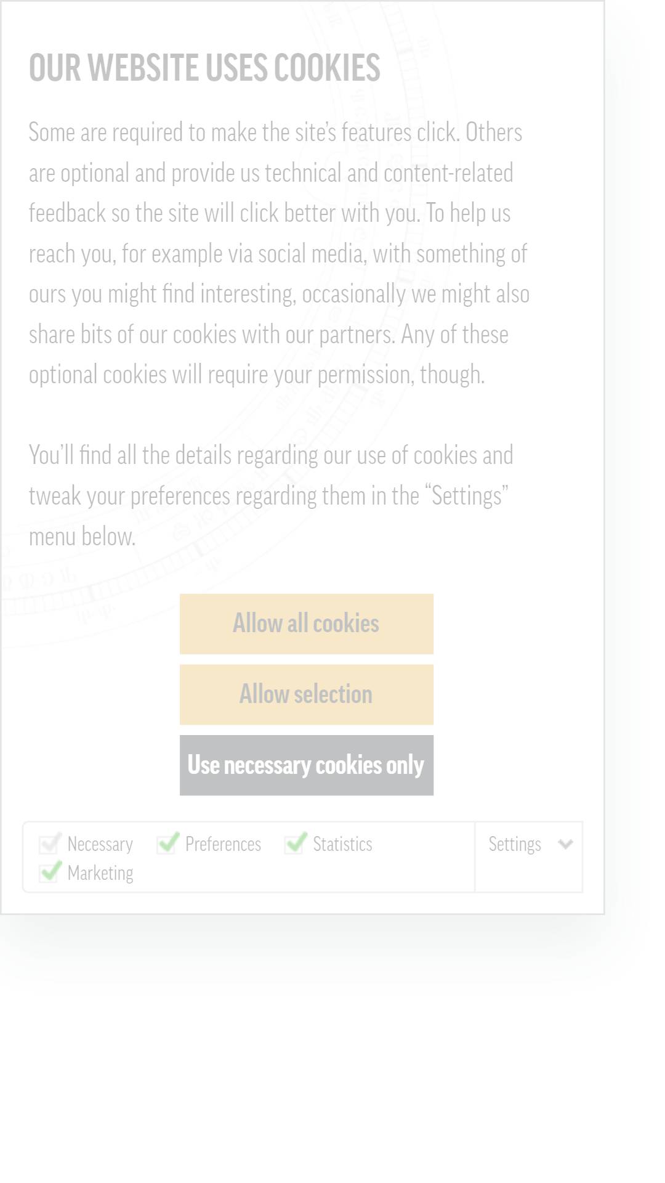Click the Preferences label text
Screen dimensions: 665x1183
223,844
